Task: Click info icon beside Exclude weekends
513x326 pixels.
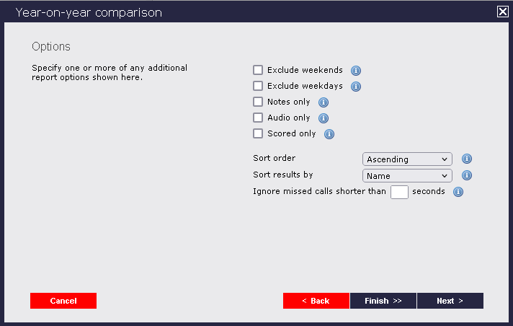Action: point(356,71)
